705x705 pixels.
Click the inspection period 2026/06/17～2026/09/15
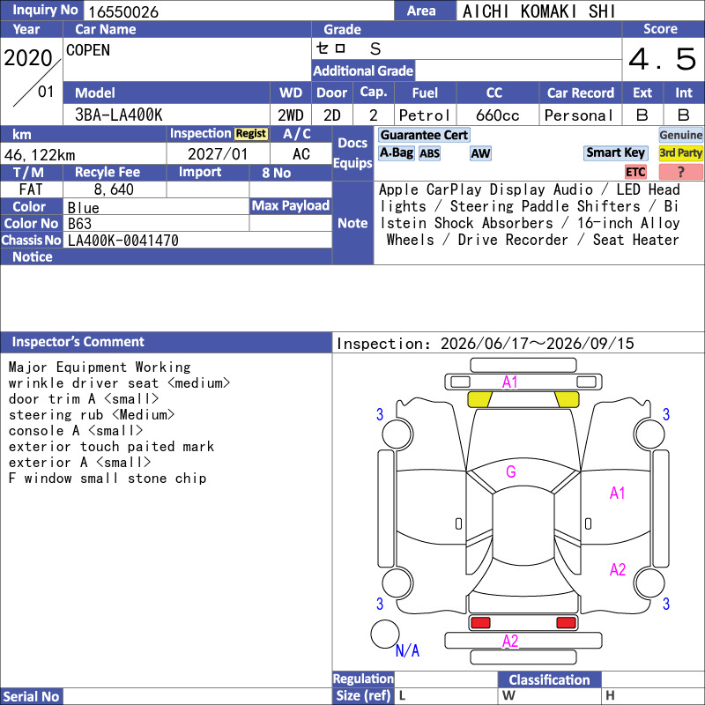[537, 344]
